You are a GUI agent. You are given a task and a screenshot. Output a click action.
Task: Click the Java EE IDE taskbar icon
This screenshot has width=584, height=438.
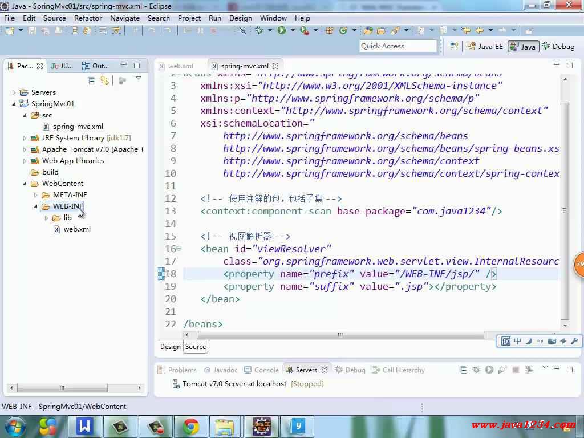(x=262, y=427)
